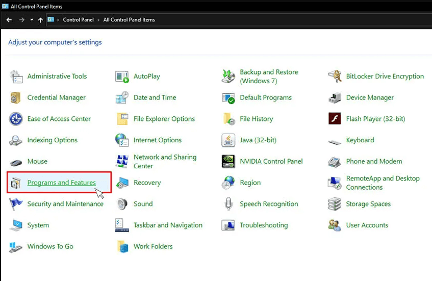Expand the recent locations dropdown arrow

32,20
